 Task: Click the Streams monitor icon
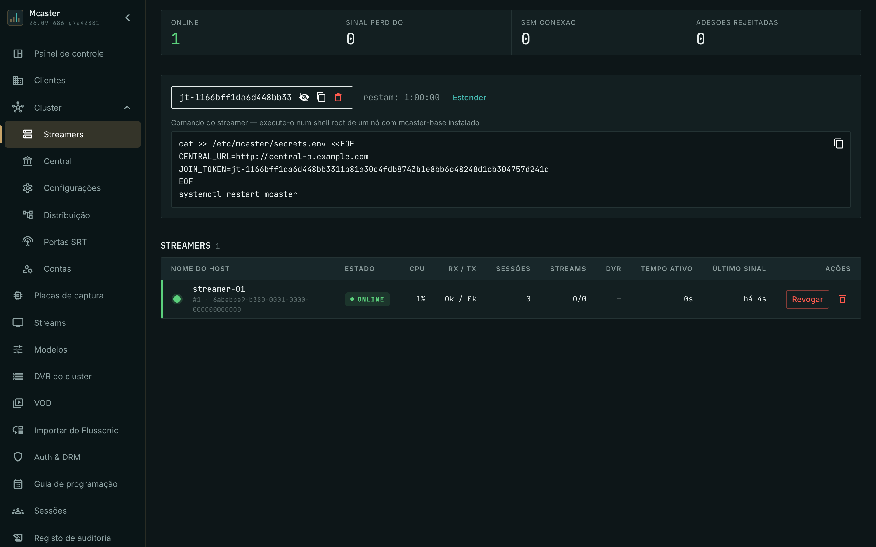pyautogui.click(x=18, y=322)
